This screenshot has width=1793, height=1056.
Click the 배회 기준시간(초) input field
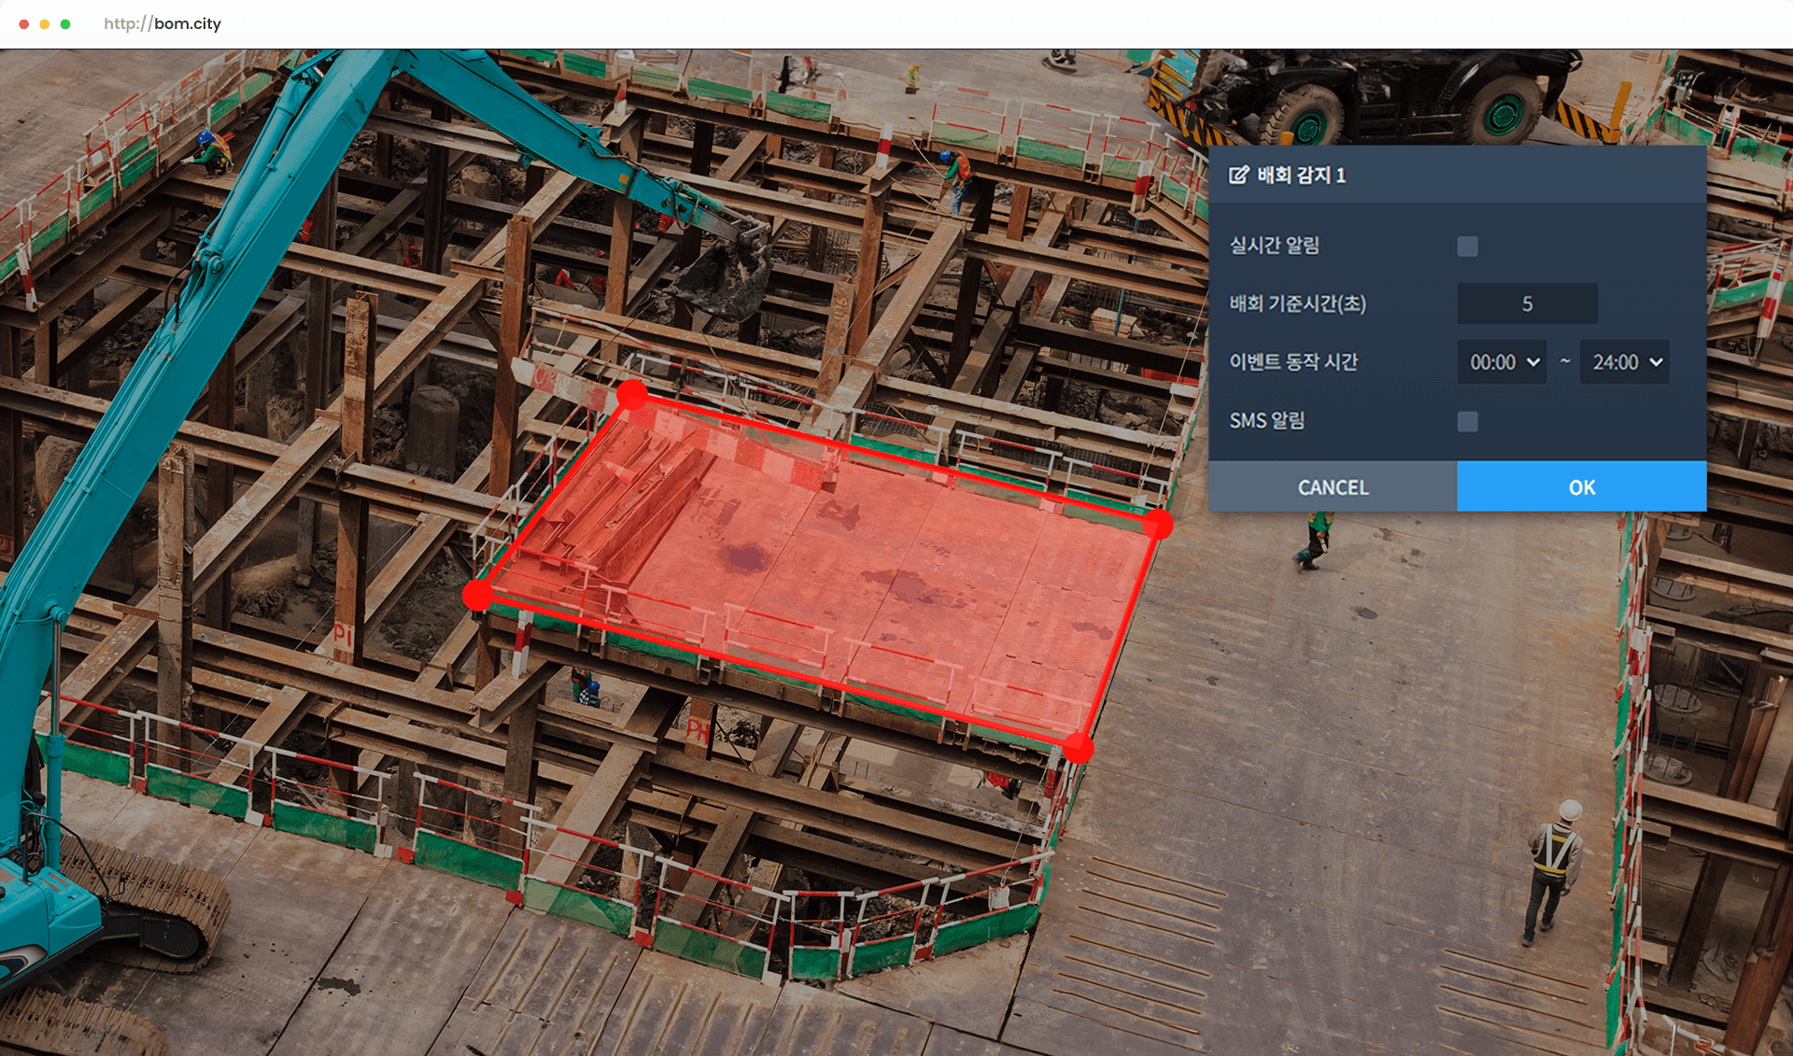1527,303
